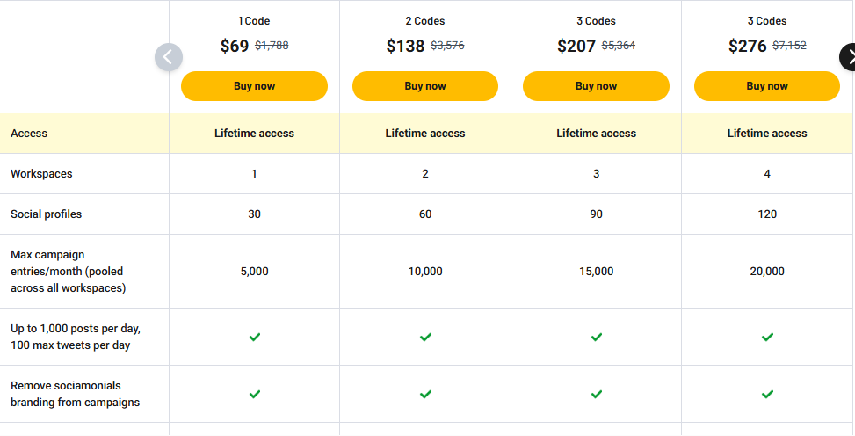Click posts-per-day checkmark under $207 plan
855x436 pixels.
(x=597, y=337)
